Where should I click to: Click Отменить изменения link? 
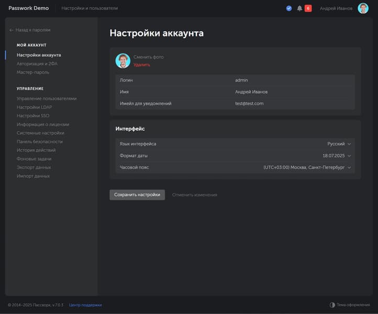(195, 195)
